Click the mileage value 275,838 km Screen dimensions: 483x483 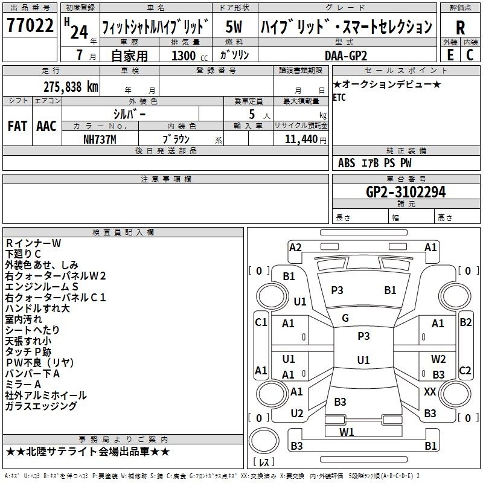coord(71,86)
